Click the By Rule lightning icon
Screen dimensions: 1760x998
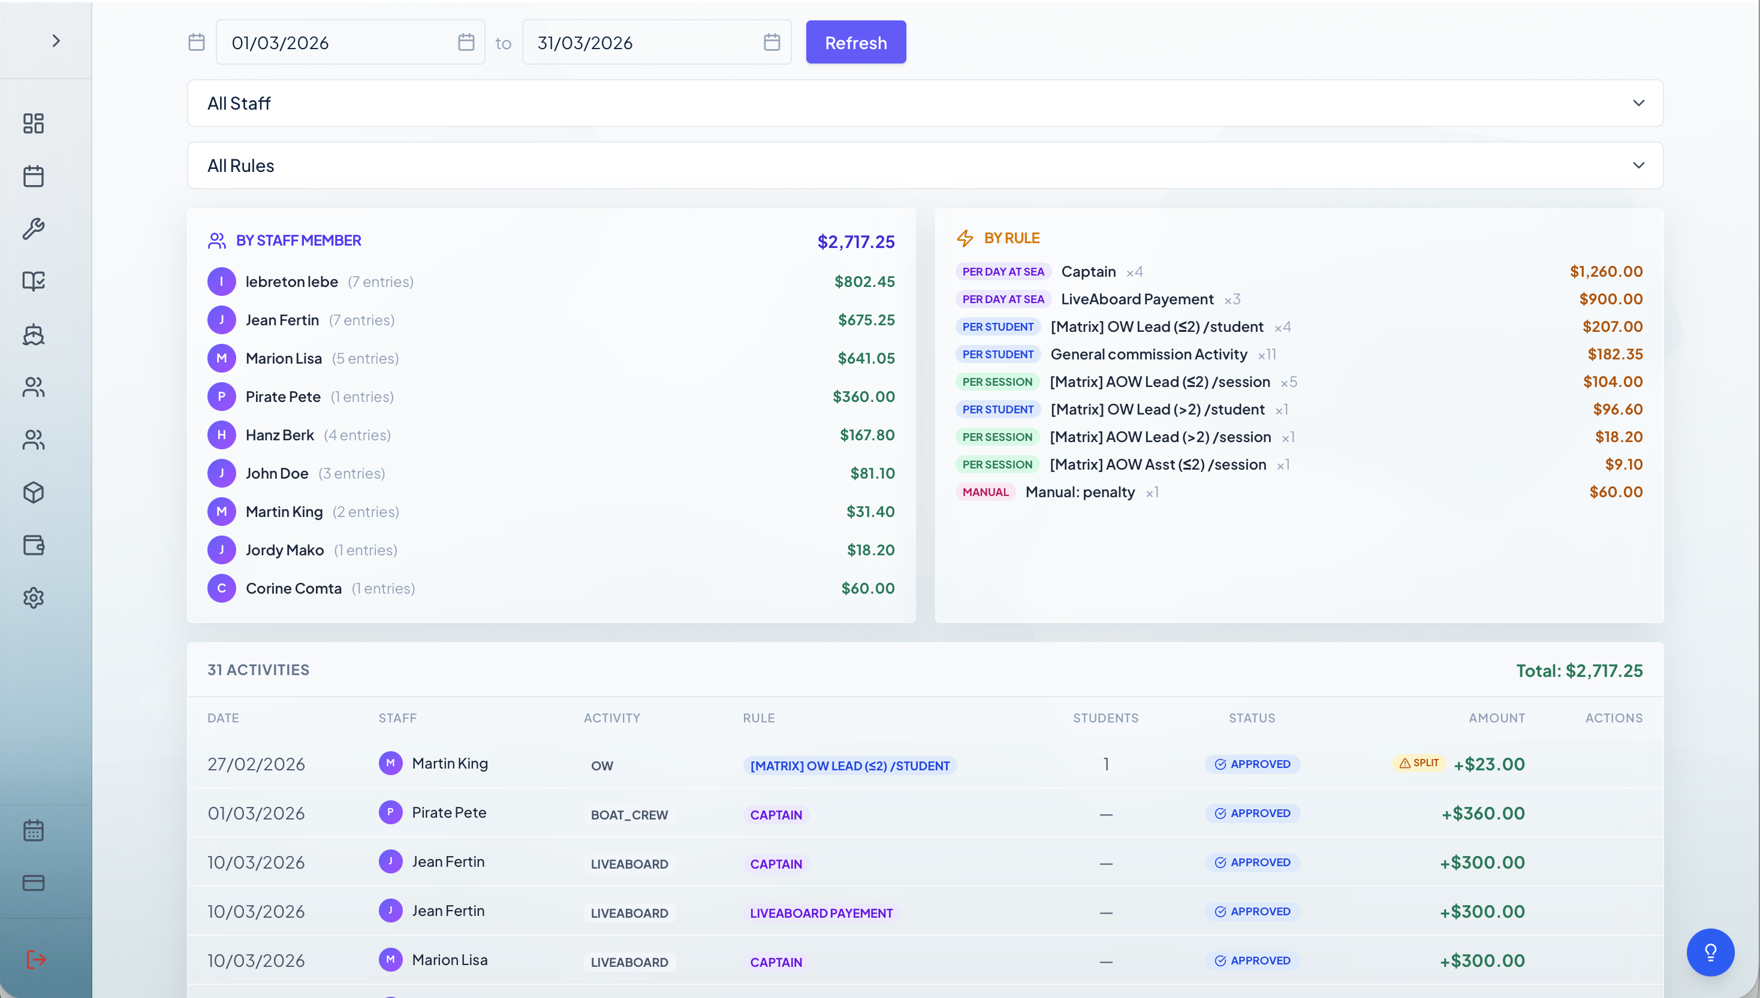pos(965,238)
